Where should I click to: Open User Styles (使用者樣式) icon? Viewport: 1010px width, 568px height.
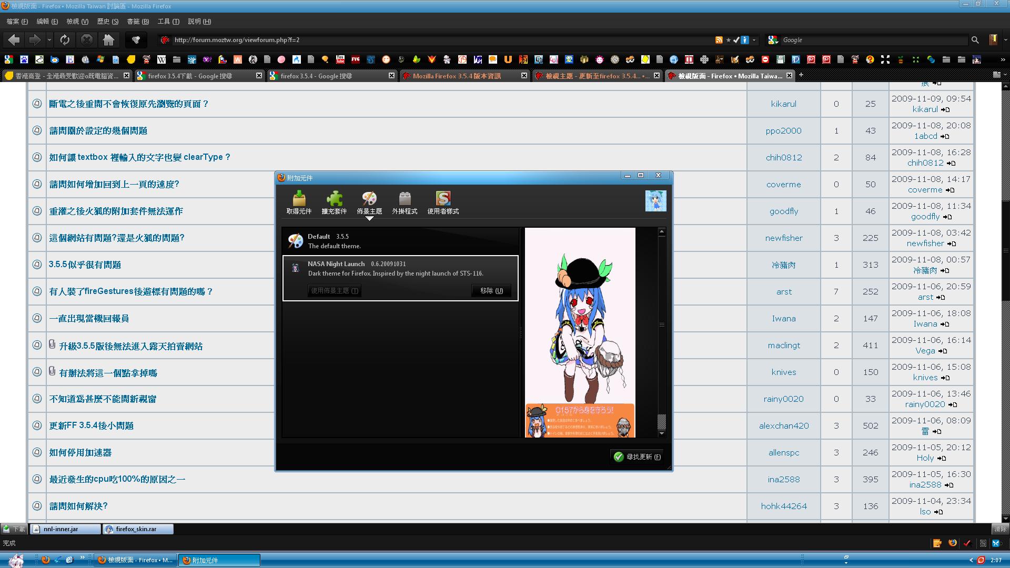[x=443, y=202]
